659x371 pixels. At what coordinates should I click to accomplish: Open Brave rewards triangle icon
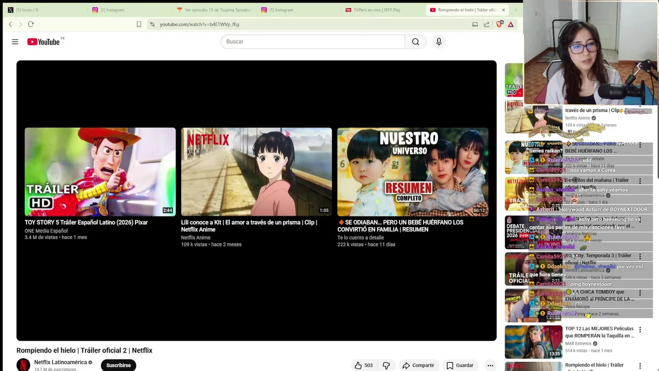click(x=511, y=24)
